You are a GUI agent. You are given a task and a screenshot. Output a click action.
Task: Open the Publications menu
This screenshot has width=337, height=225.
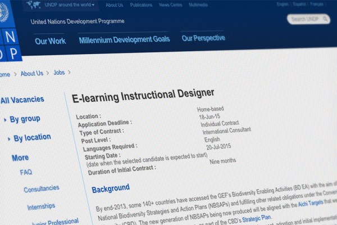[141, 5]
